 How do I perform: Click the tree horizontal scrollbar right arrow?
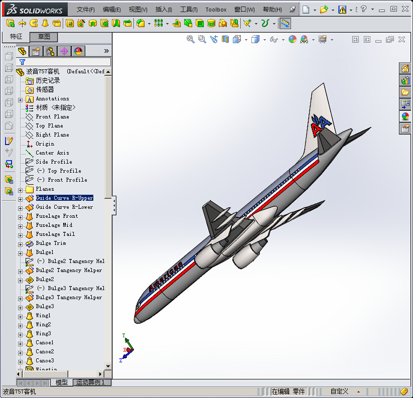pyautogui.click(x=100, y=374)
